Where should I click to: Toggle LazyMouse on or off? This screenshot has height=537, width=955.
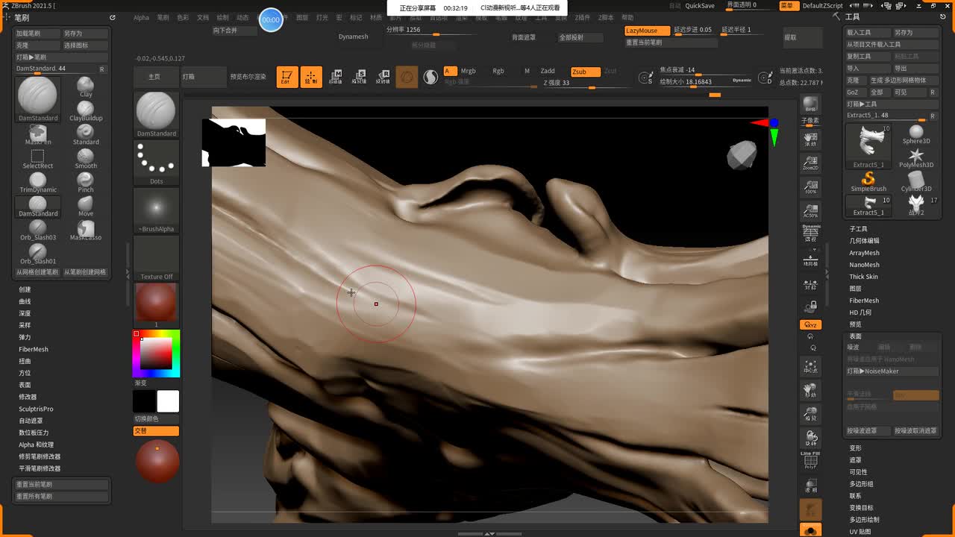(x=647, y=31)
